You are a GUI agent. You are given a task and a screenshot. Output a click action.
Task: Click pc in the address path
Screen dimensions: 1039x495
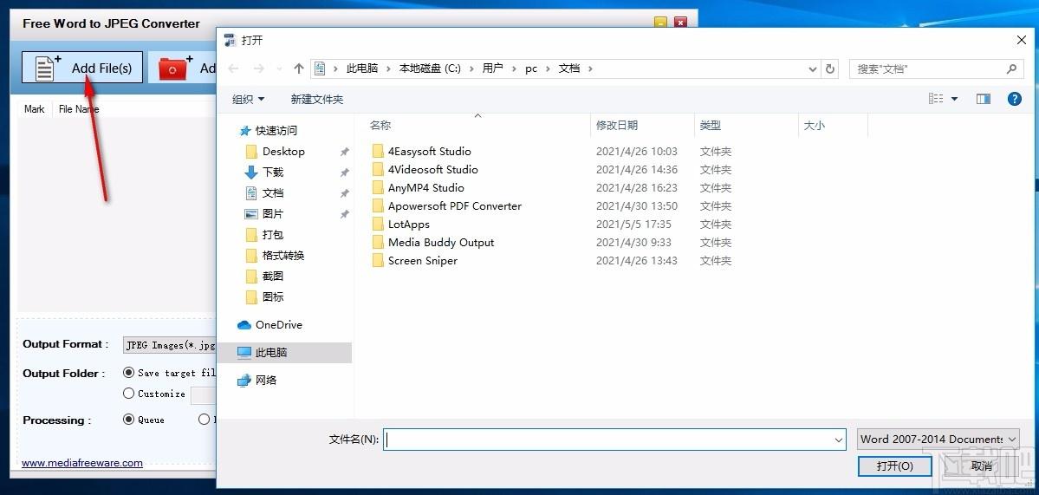pos(531,68)
